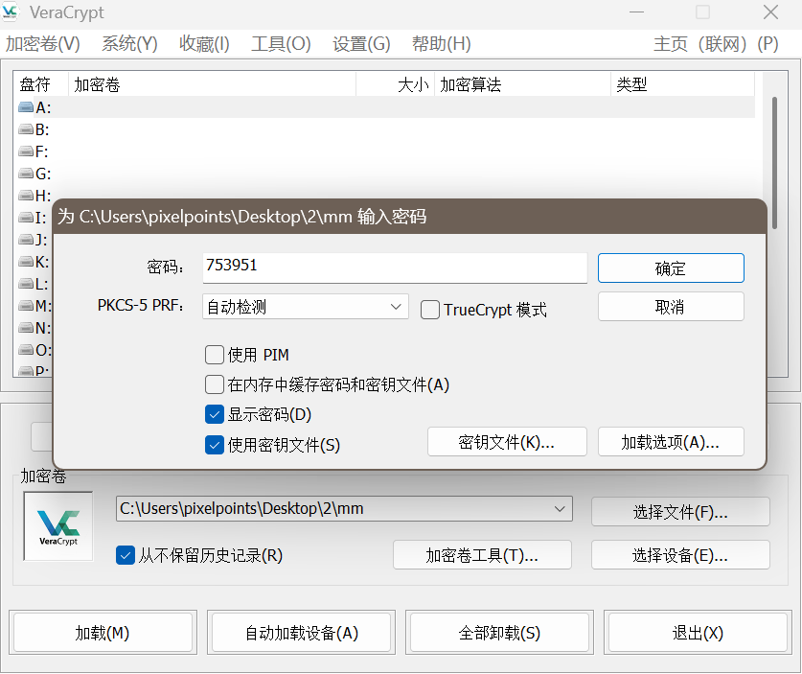Confirm password with 确定 button
Image resolution: width=802 pixels, height=674 pixels.
click(x=671, y=268)
